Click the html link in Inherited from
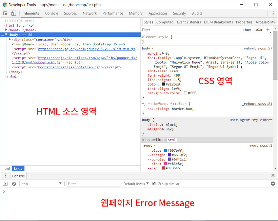Viewport: 278px width, 221px height. pos(172,140)
